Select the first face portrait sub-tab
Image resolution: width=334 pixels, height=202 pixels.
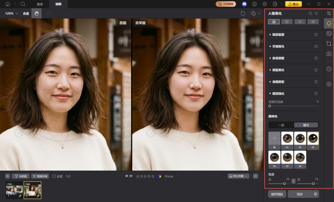tap(274, 22)
